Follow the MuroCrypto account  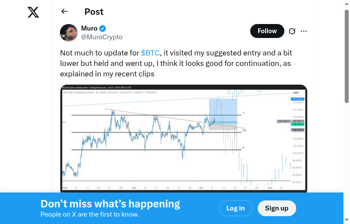click(267, 31)
